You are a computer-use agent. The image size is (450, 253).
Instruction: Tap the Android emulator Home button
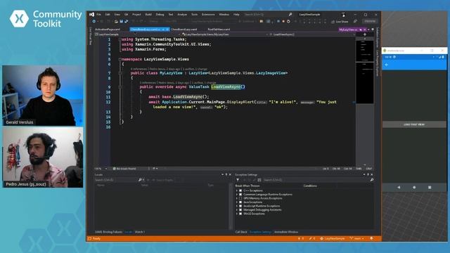(414, 188)
